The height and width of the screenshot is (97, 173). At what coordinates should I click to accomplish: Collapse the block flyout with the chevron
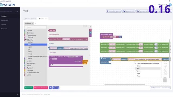(x=90, y=27)
